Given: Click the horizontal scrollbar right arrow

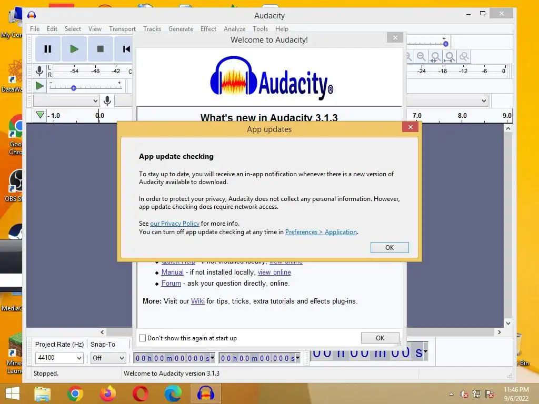Looking at the screenshot, I should [499, 332].
